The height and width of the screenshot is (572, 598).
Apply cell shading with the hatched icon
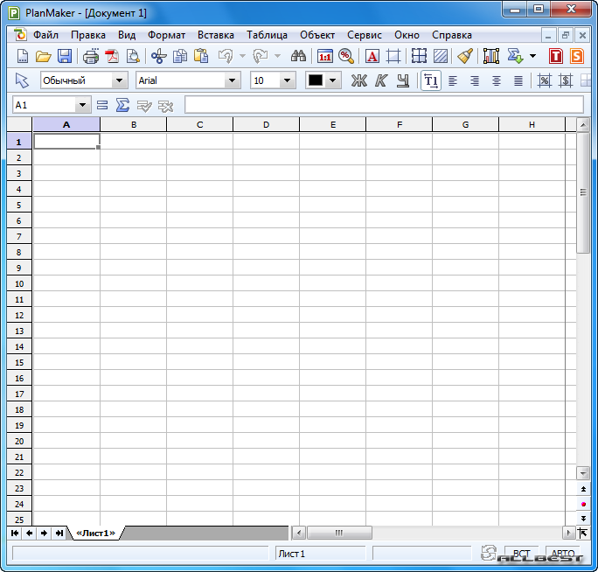(441, 57)
